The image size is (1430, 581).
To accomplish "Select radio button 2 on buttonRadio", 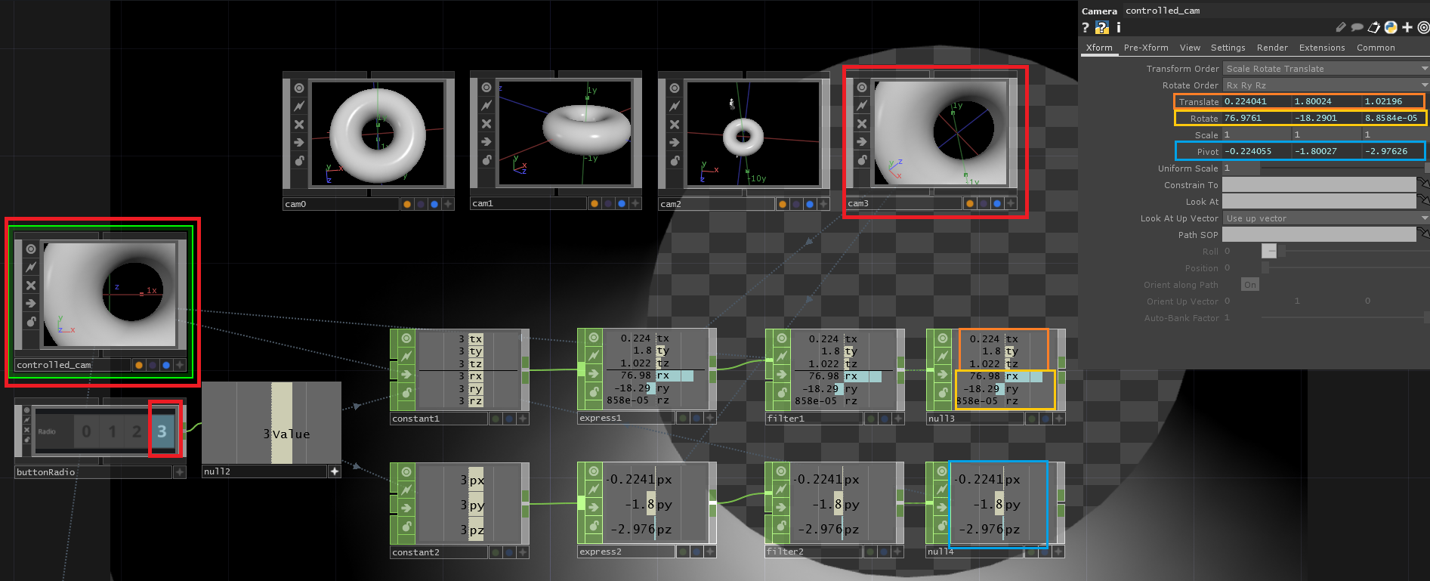I will [x=137, y=431].
